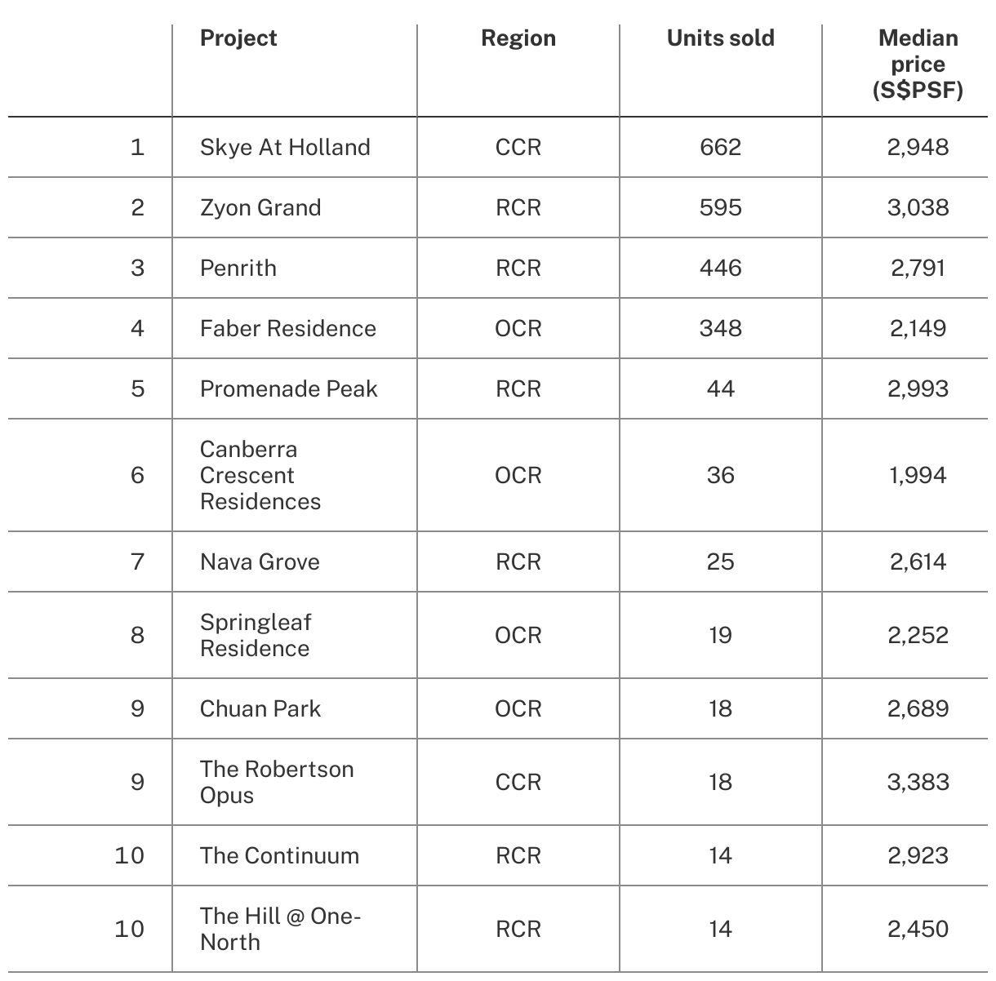Click the Project column header
The width and height of the screenshot is (996, 981).
click(238, 38)
